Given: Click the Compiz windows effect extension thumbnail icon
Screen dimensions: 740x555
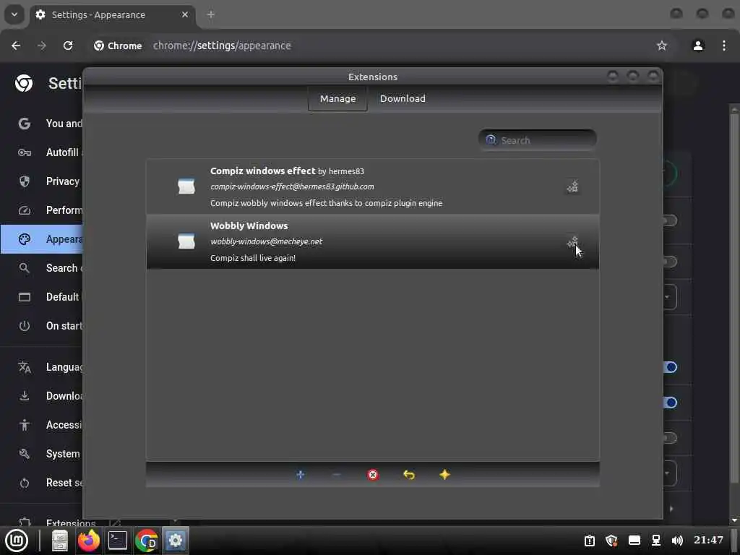Looking at the screenshot, I should (186, 186).
